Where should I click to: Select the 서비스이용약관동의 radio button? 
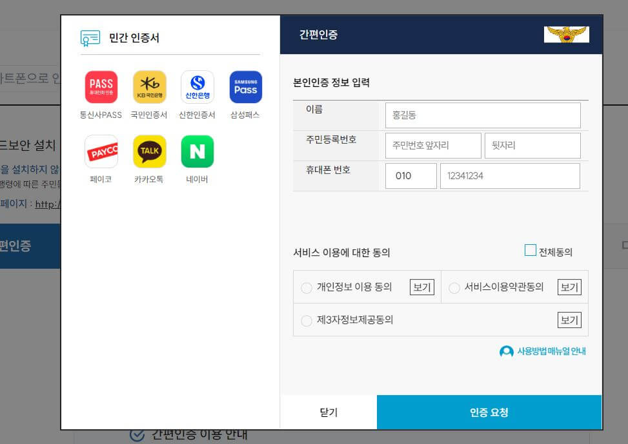(454, 287)
